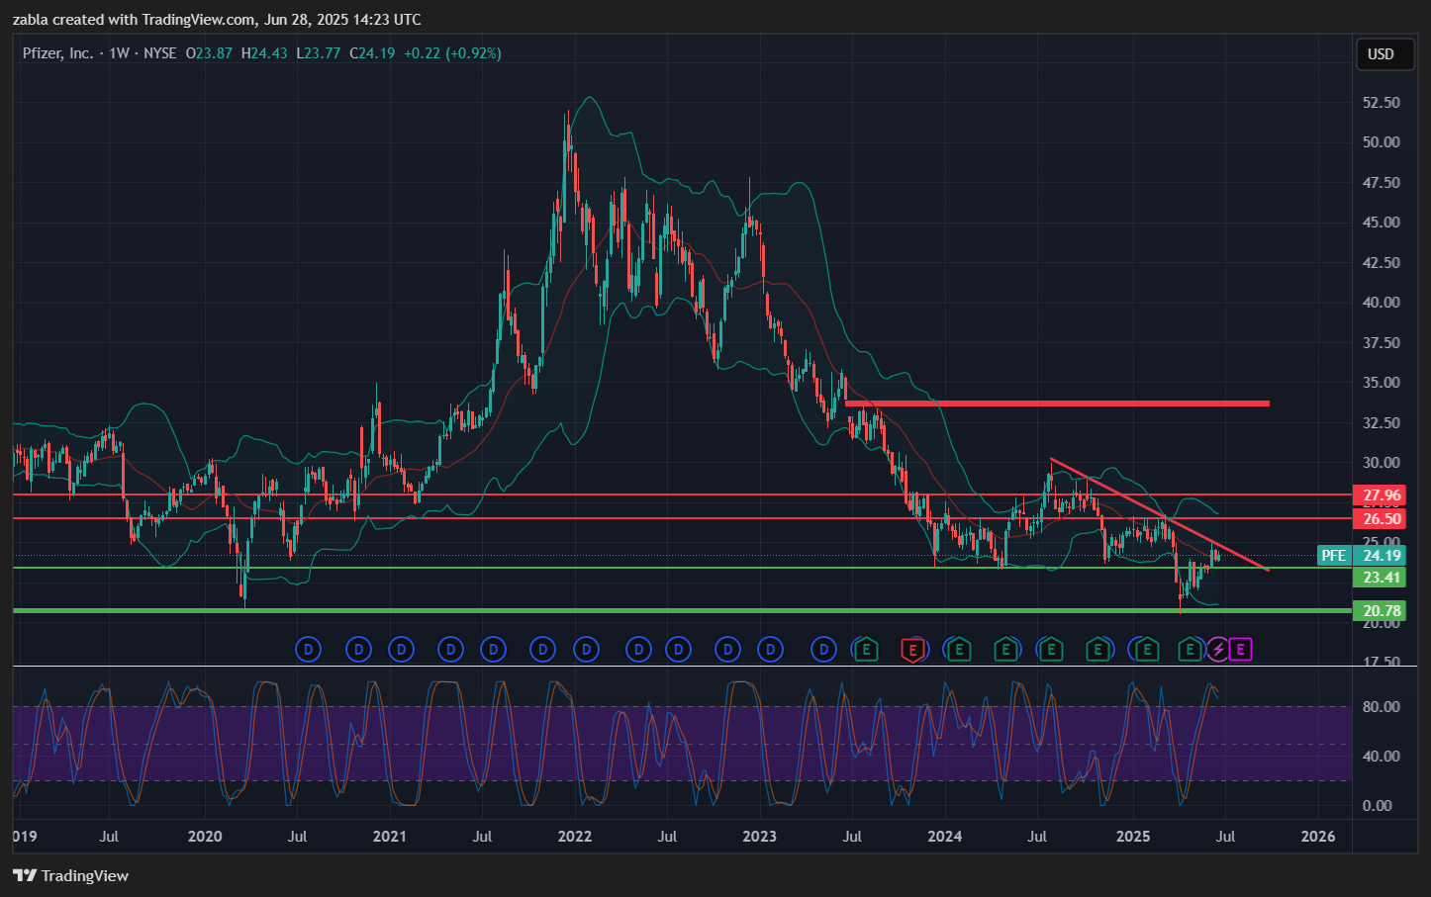This screenshot has height=897, width=1431.
Task: Click the dividend D marker just after 2021
Action: pos(401,650)
